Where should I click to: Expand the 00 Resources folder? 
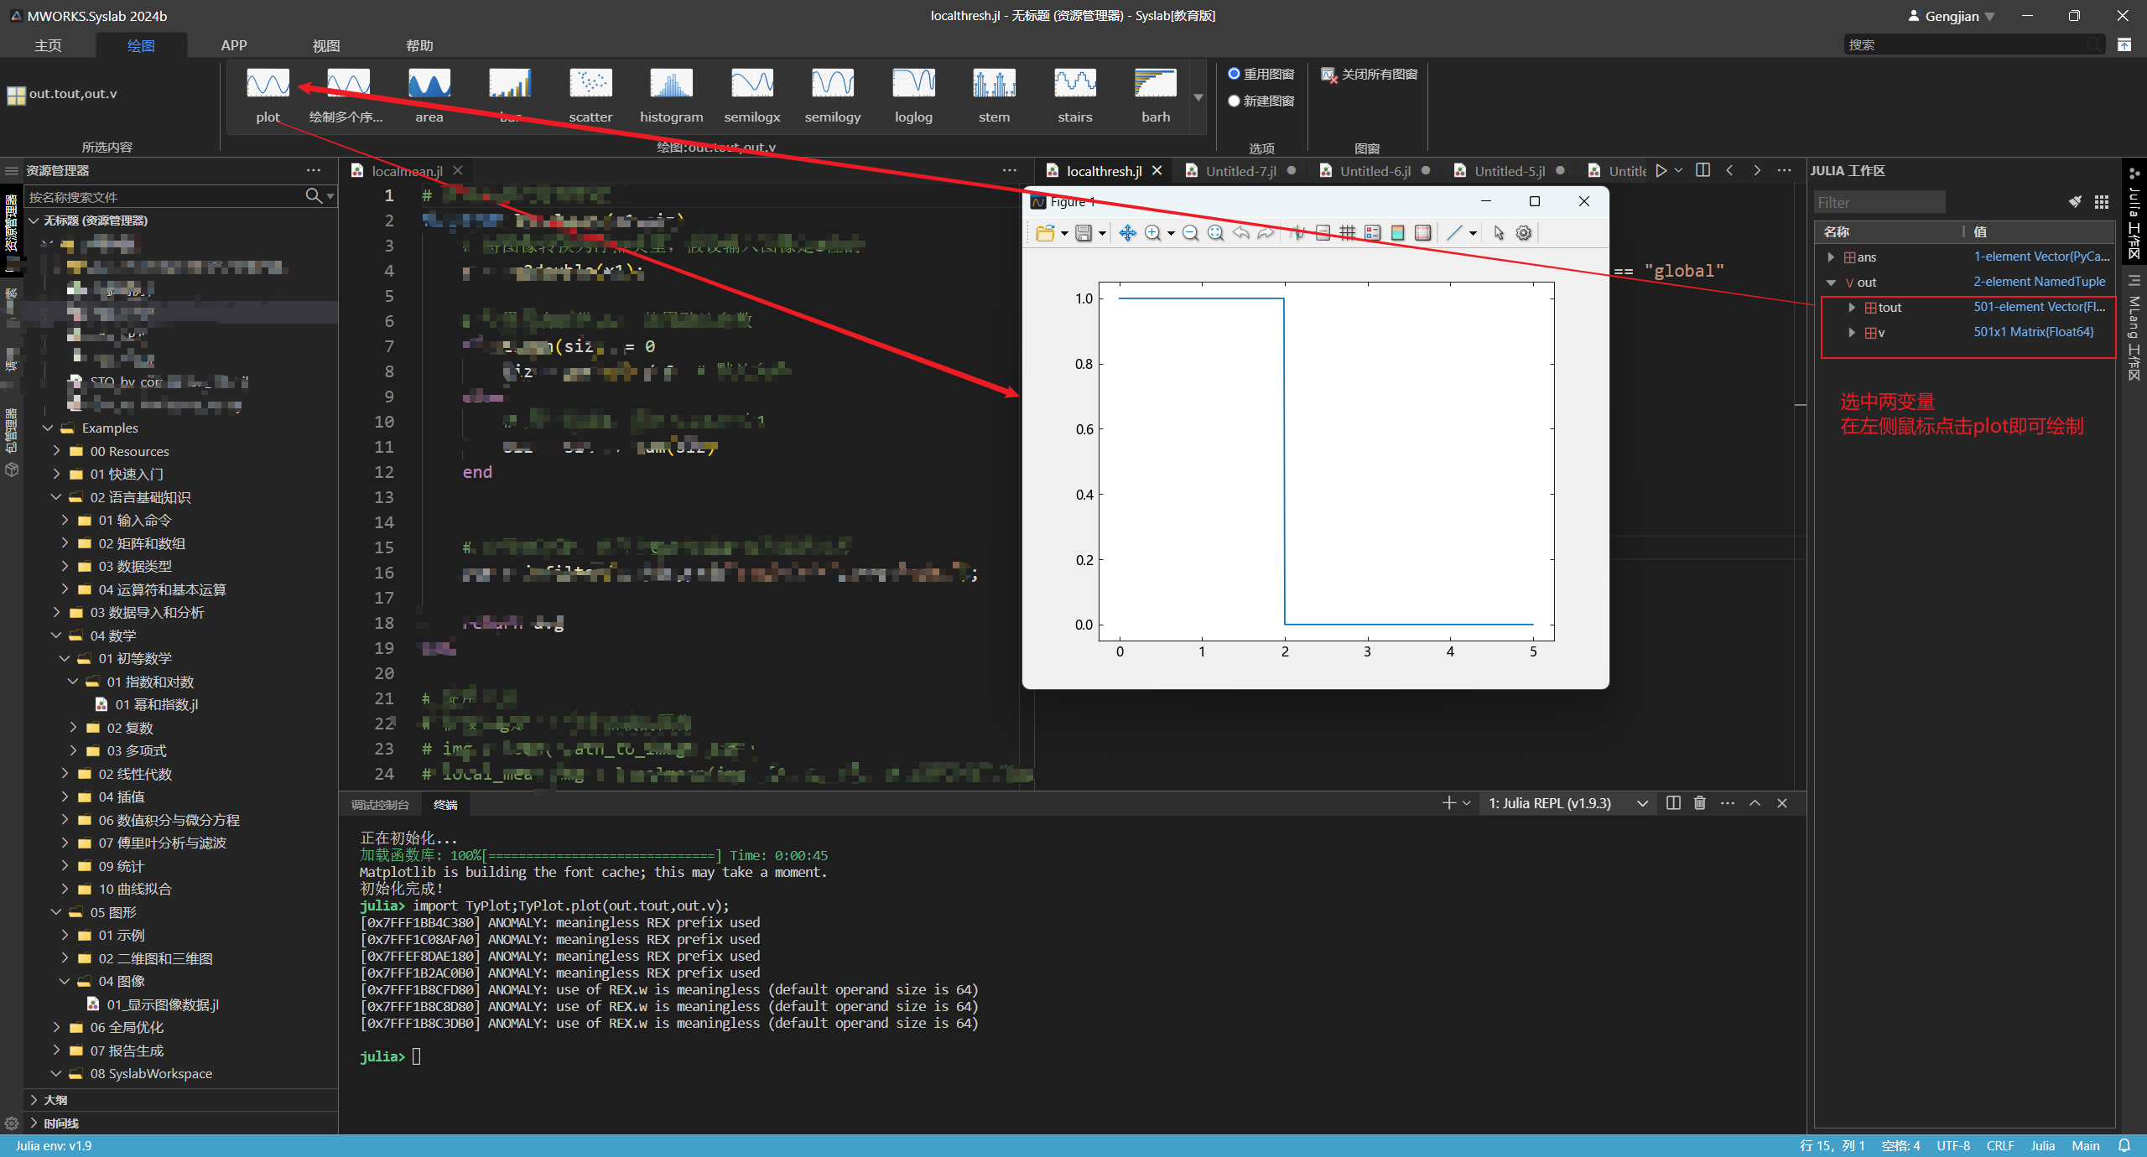click(x=56, y=451)
